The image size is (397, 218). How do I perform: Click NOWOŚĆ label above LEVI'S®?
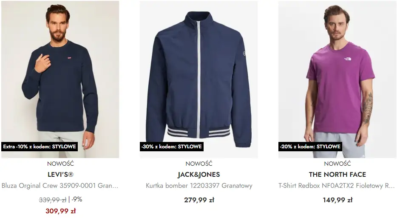(60, 164)
